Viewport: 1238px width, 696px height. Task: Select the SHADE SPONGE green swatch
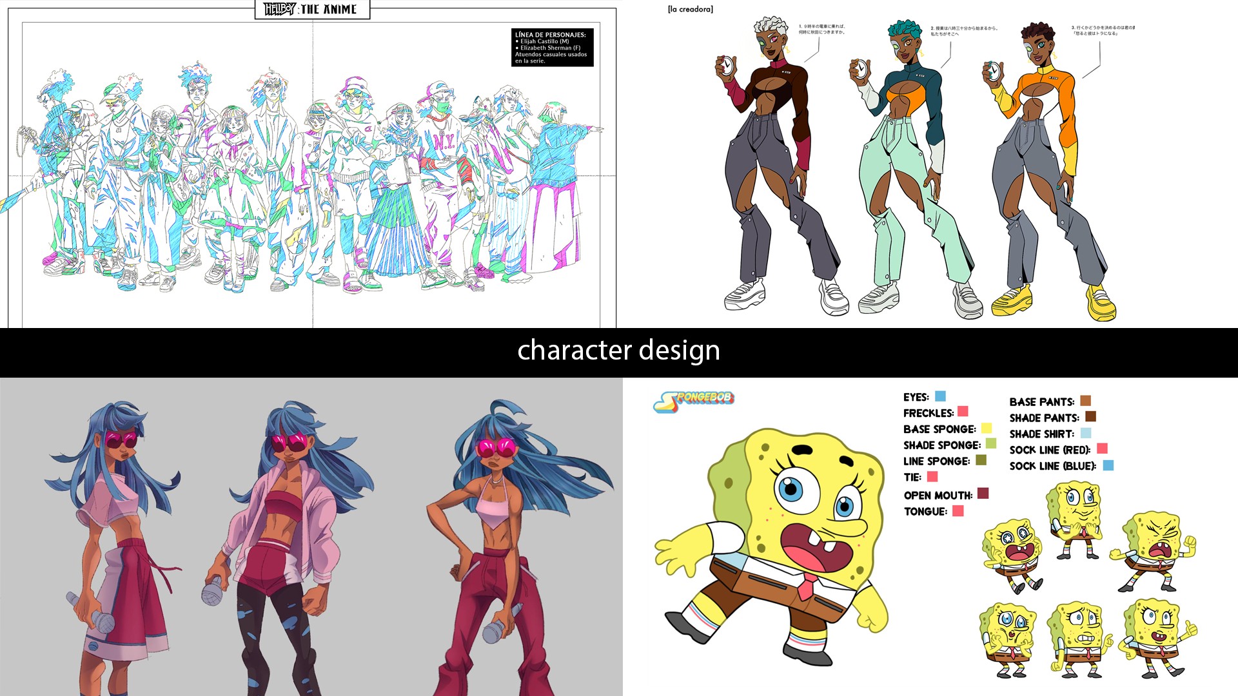coord(990,444)
